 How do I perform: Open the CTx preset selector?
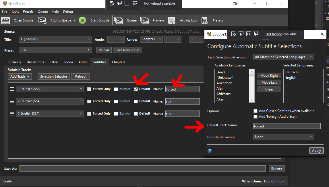tap(55, 50)
